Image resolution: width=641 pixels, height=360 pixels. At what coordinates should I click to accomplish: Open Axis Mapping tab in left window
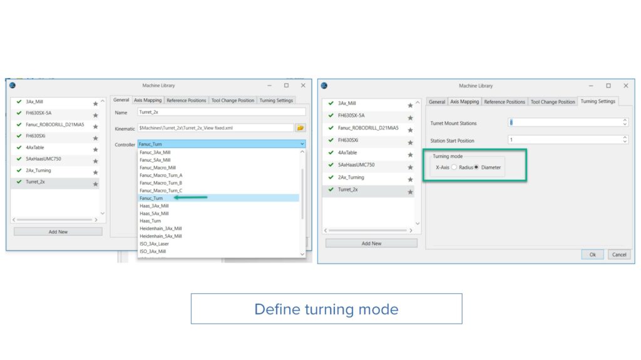tap(148, 100)
